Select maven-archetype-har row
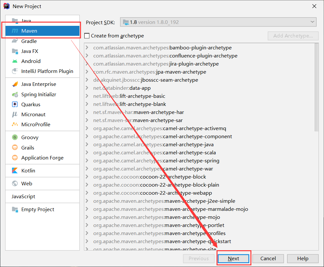Screen dimensions: 324x267 [199, 112]
